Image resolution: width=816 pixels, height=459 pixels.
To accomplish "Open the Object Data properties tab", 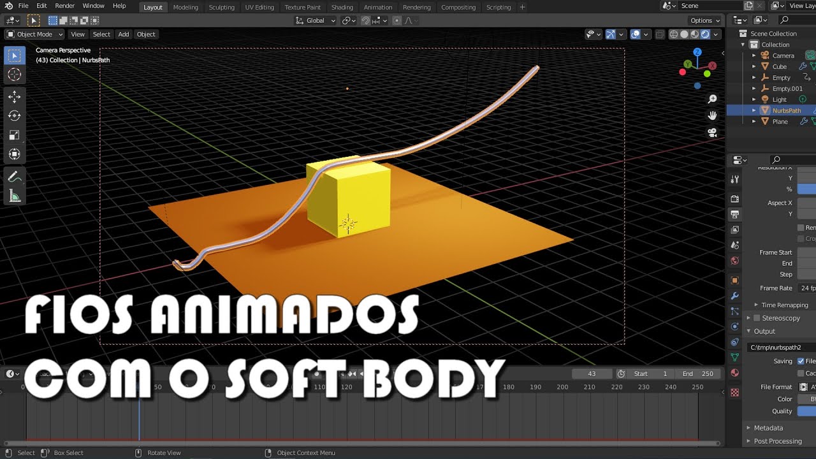I will click(735, 357).
